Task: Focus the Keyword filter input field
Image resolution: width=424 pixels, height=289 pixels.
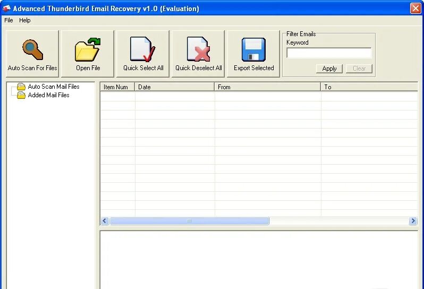Action: (x=329, y=53)
